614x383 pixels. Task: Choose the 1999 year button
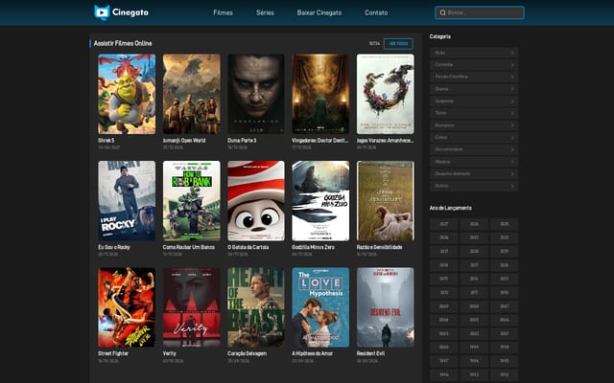pos(474,347)
